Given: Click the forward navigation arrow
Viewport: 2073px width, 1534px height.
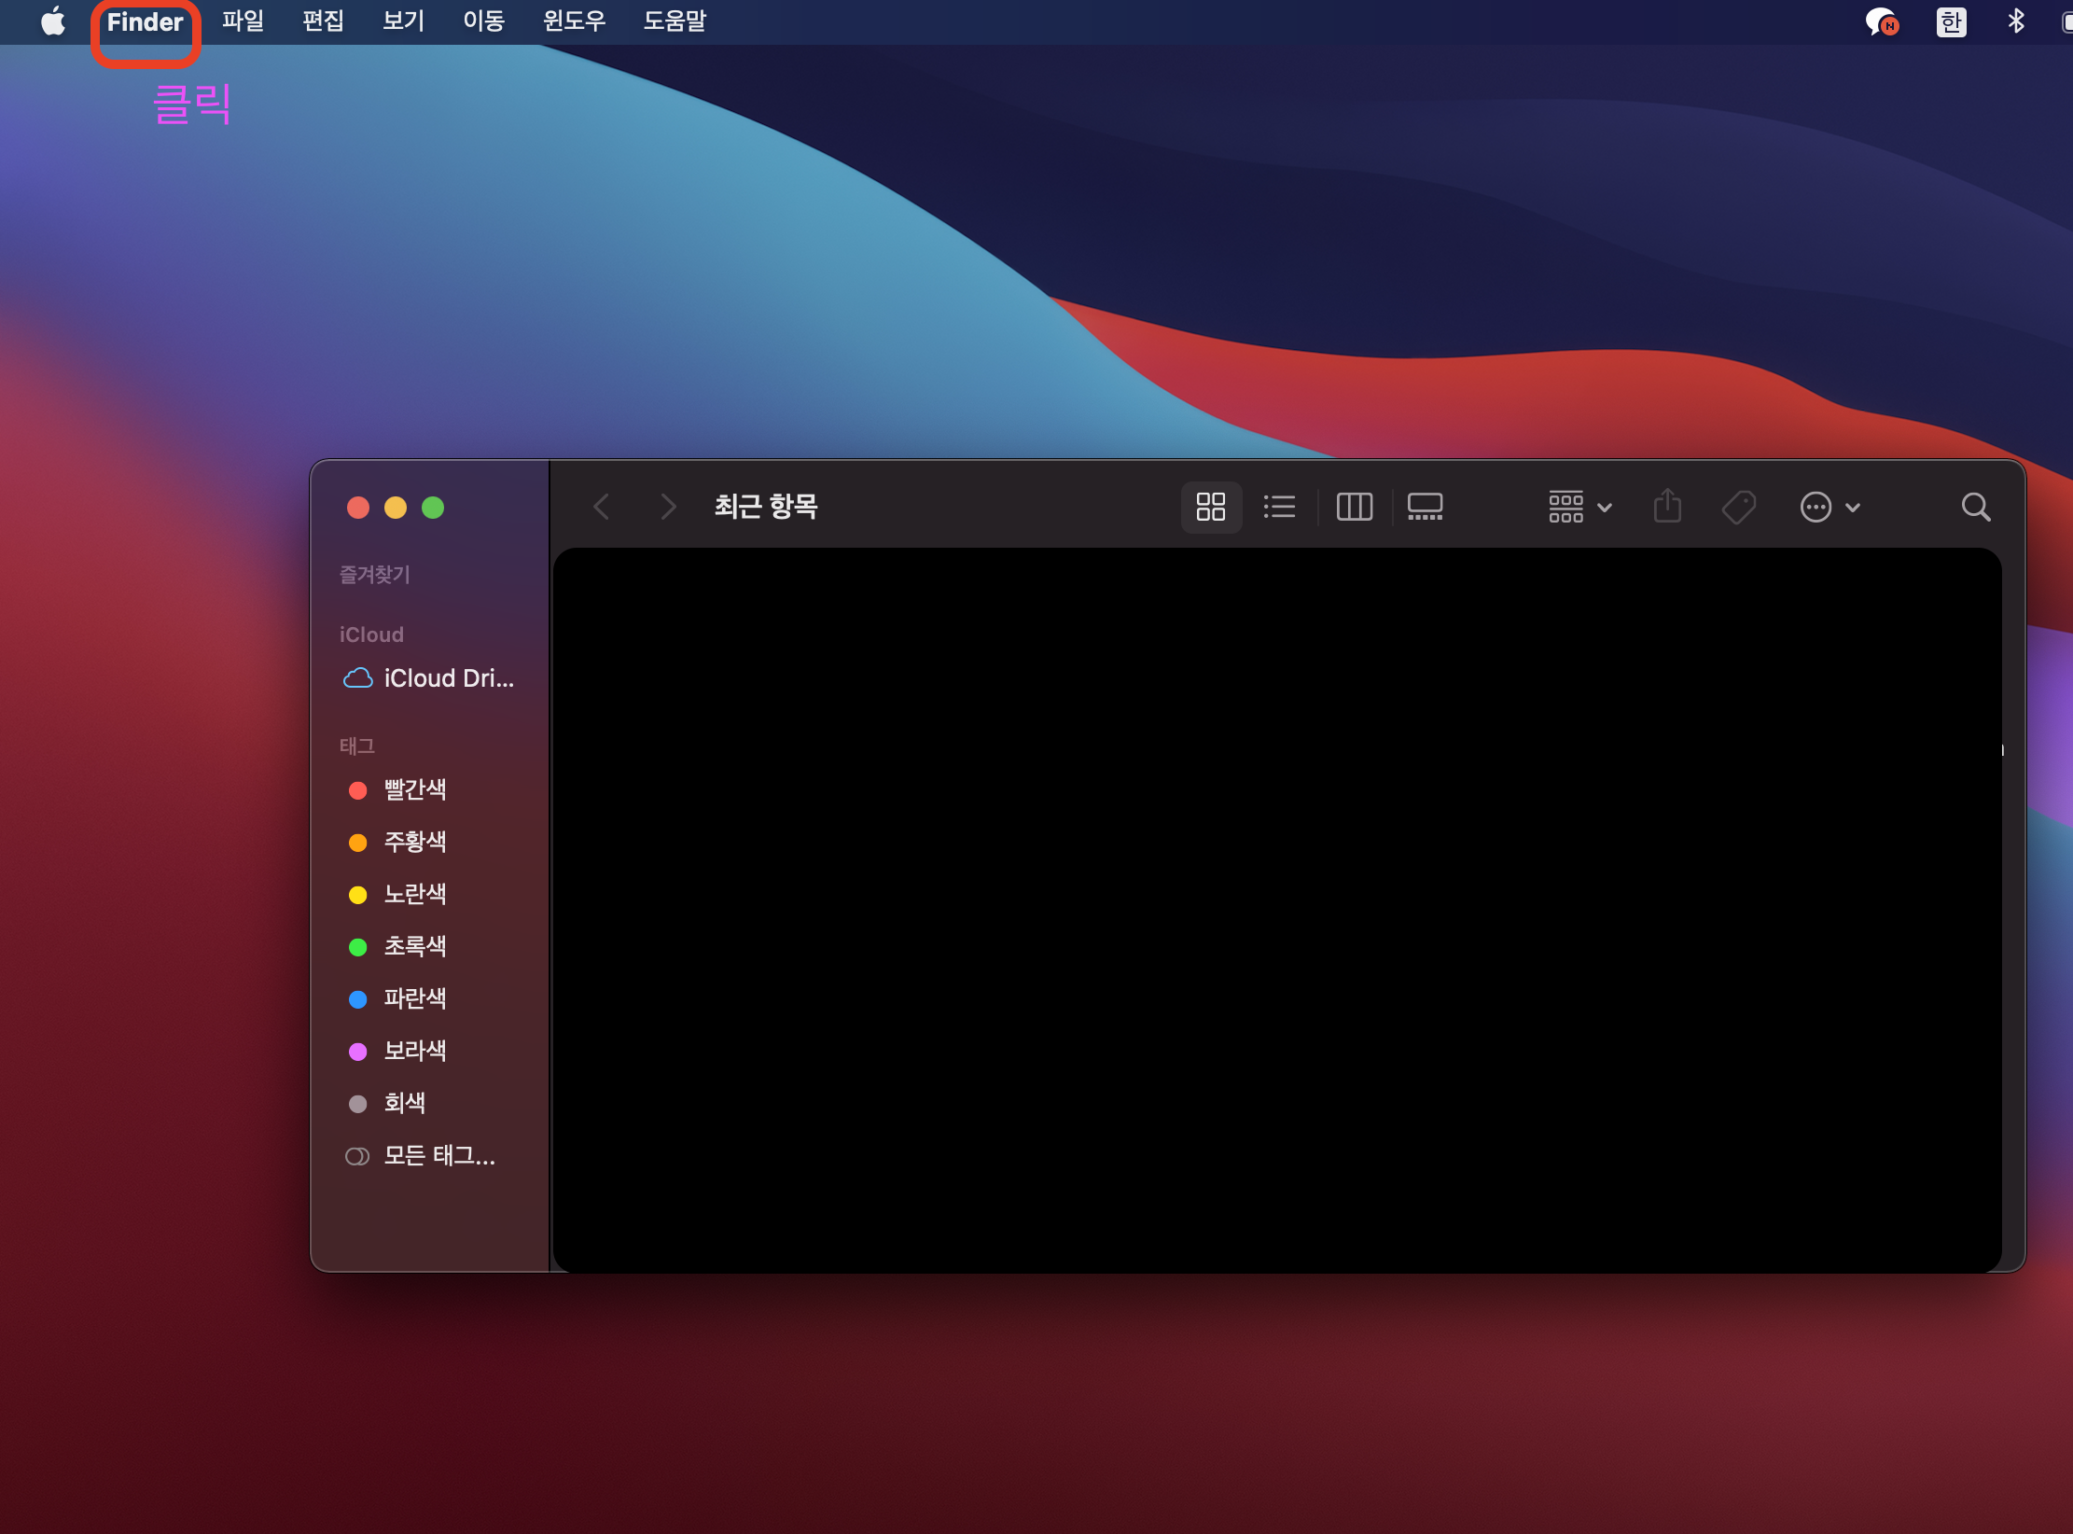Looking at the screenshot, I should pos(667,507).
